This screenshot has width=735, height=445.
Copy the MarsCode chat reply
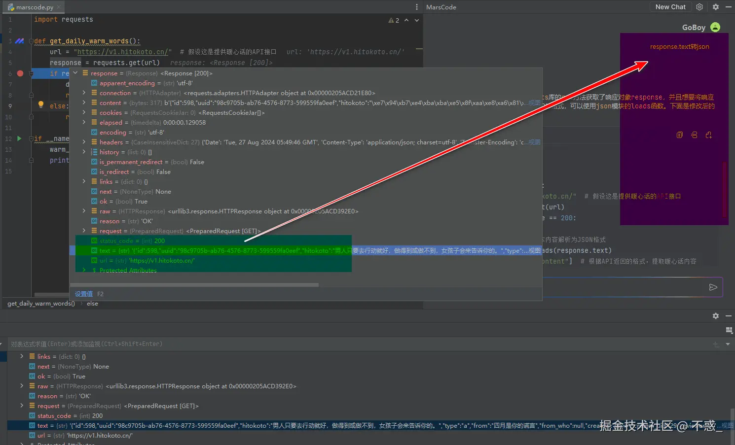(x=680, y=135)
